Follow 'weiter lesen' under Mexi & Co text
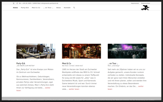 (x=74, y=89)
